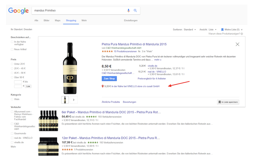Click the 6er Paket bottles image
This screenshot has width=264, height=163.
pyautogui.click(x=49, y=121)
